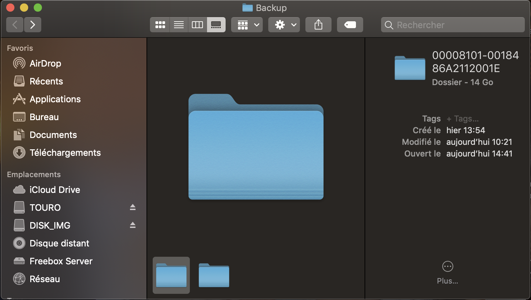The height and width of the screenshot is (300, 531).
Task: Switch to icon view mode
Action: click(x=160, y=25)
